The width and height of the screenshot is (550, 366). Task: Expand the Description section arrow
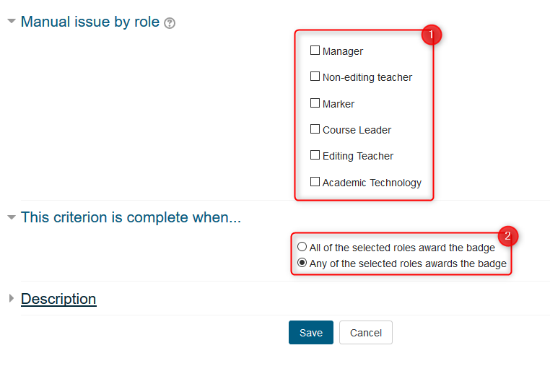pos(11,298)
